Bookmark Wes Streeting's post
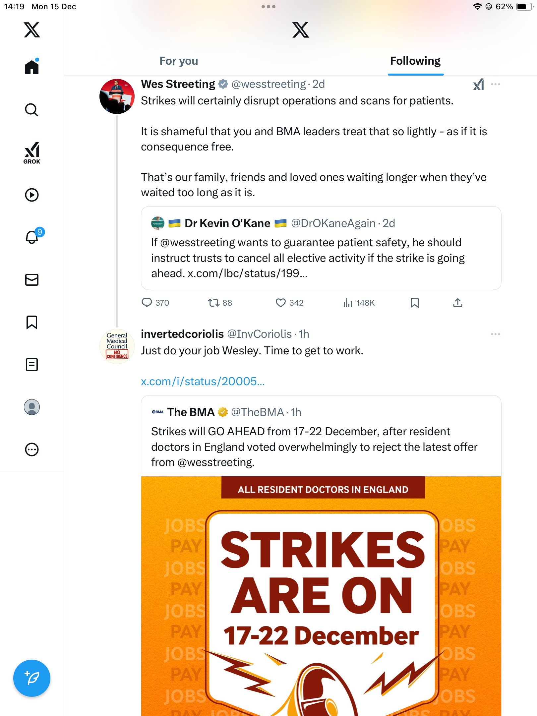The height and width of the screenshot is (716, 537). (x=414, y=303)
